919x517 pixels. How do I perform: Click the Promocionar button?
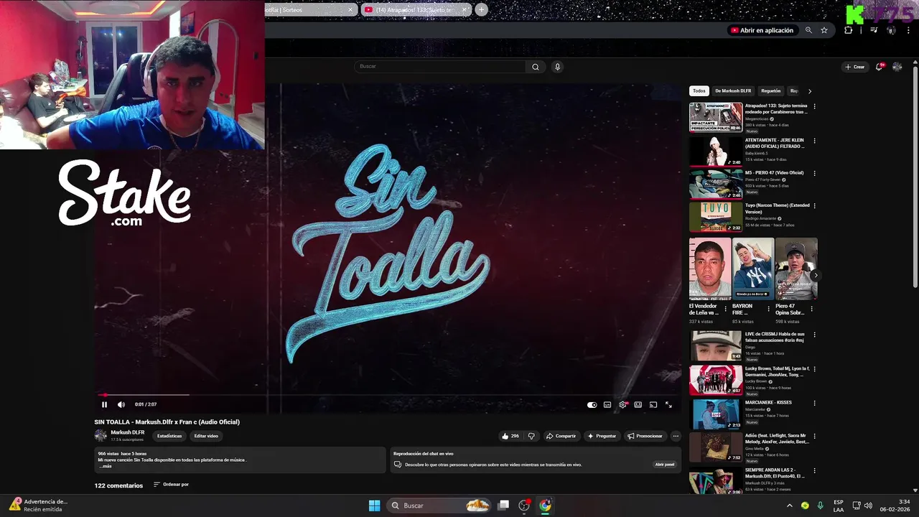(x=645, y=436)
